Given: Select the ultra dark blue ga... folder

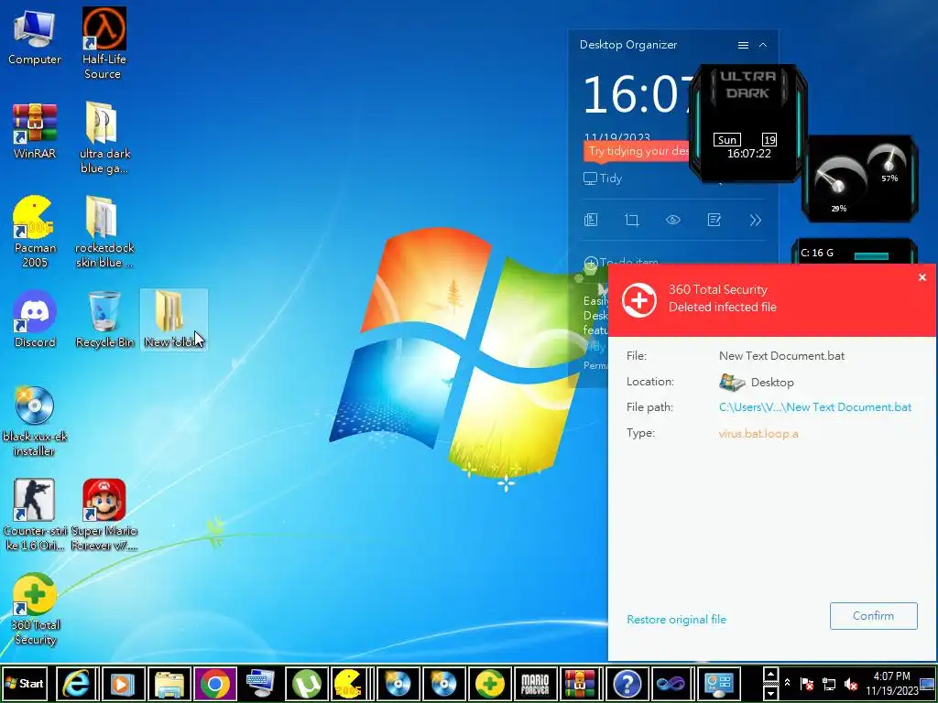Looking at the screenshot, I should click(104, 137).
